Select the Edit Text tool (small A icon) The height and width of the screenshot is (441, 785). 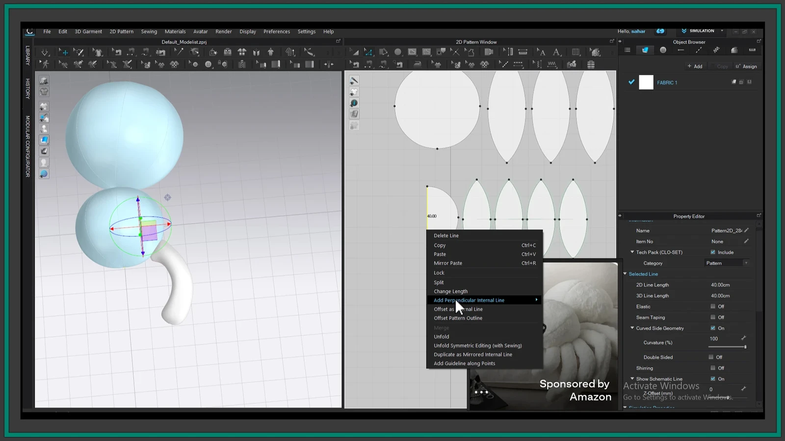coord(541,52)
